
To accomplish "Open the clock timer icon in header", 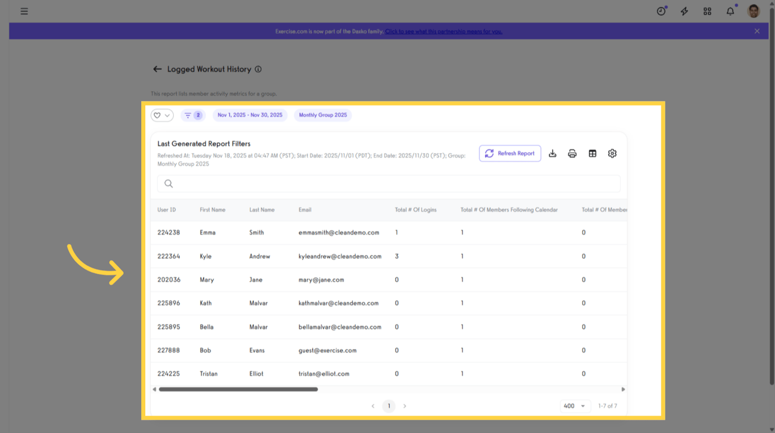I will click(661, 11).
